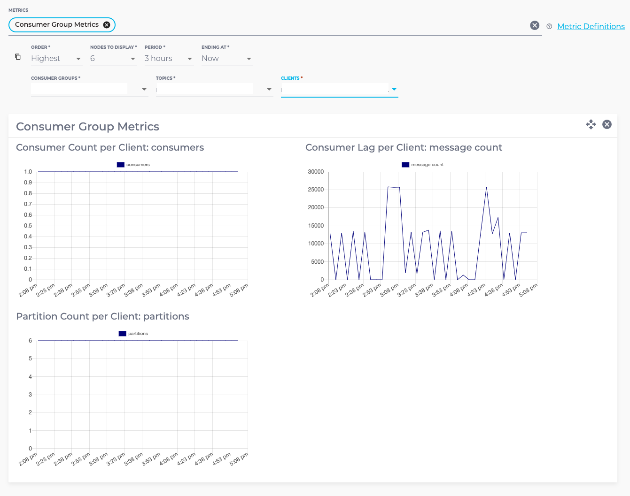
Task: Open the Topics dropdown arrow
Action: (x=269, y=89)
